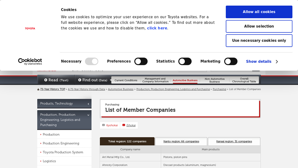The width and height of the screenshot is (298, 168).
Task: Click the home icon in breadcrumb
Action: point(38,90)
